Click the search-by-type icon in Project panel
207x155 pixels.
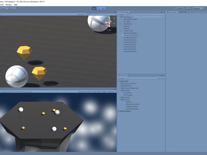pyautogui.click(x=160, y=78)
